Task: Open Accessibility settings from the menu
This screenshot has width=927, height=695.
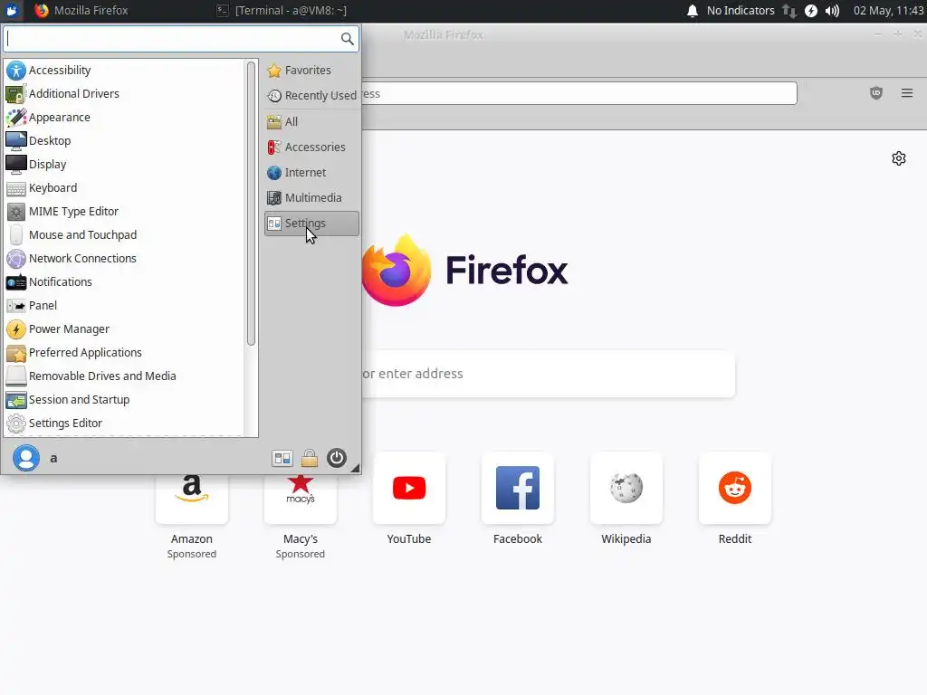Action: point(124,71)
